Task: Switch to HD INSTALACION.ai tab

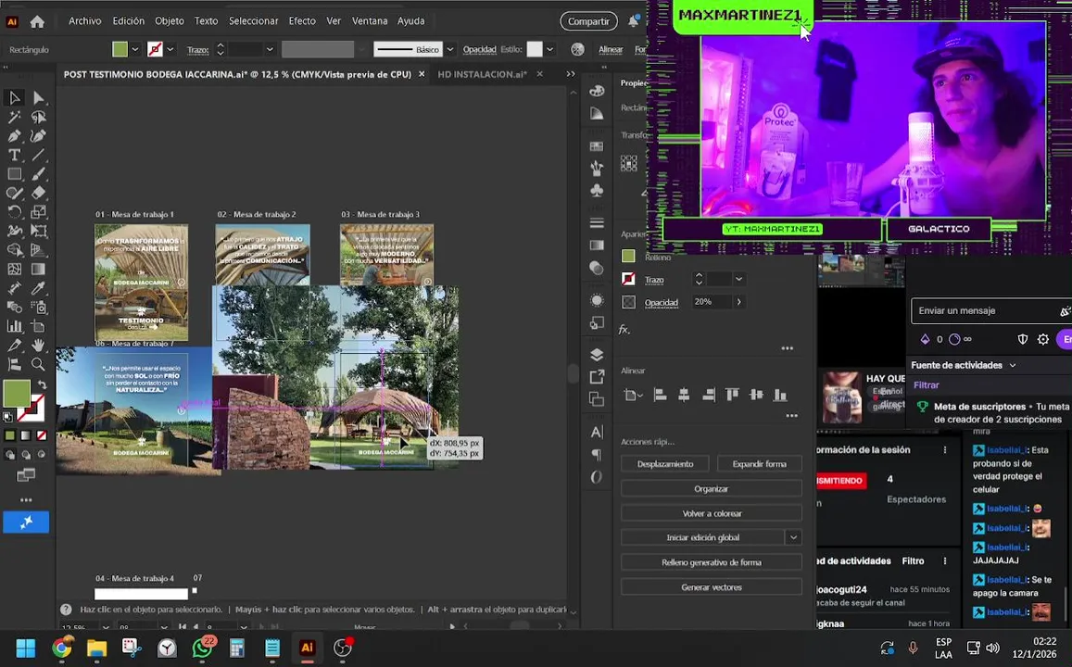Action: (x=482, y=74)
